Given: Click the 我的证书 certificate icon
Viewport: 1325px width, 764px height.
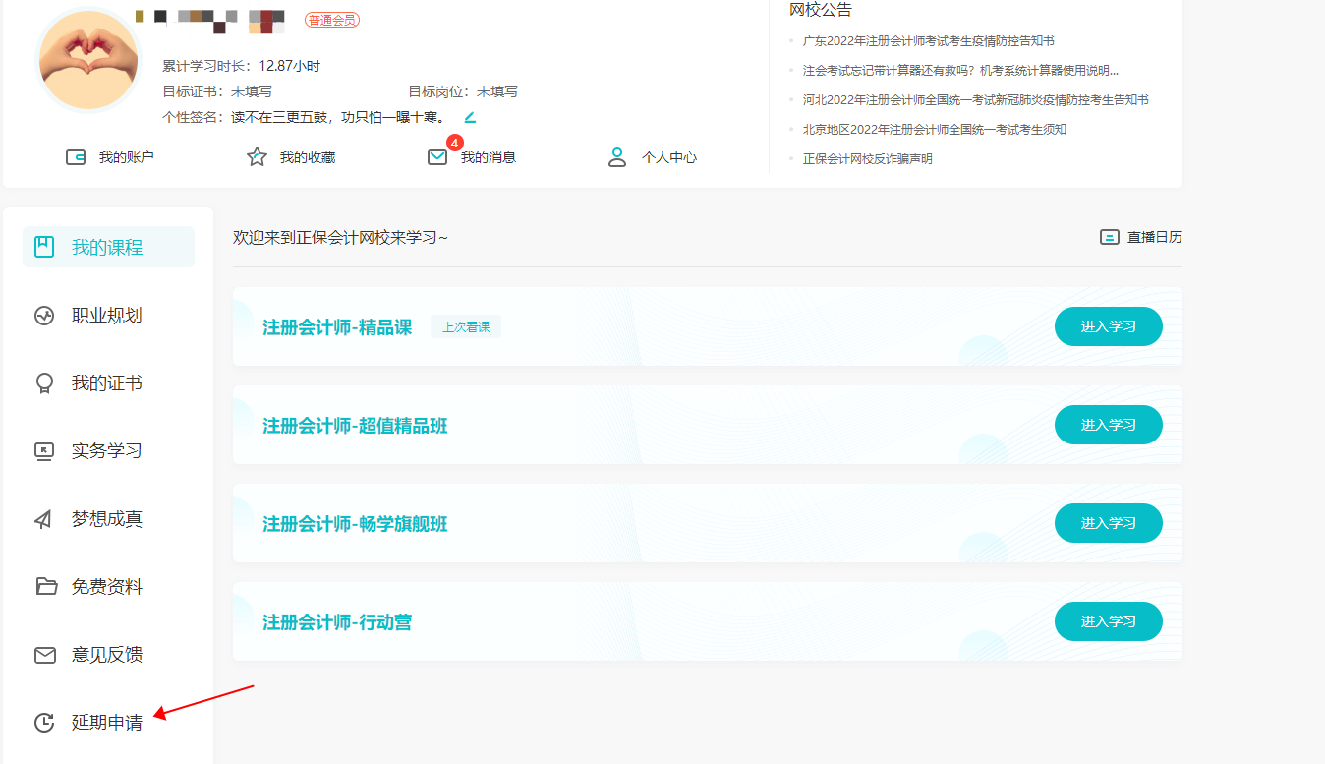Looking at the screenshot, I should tap(43, 382).
